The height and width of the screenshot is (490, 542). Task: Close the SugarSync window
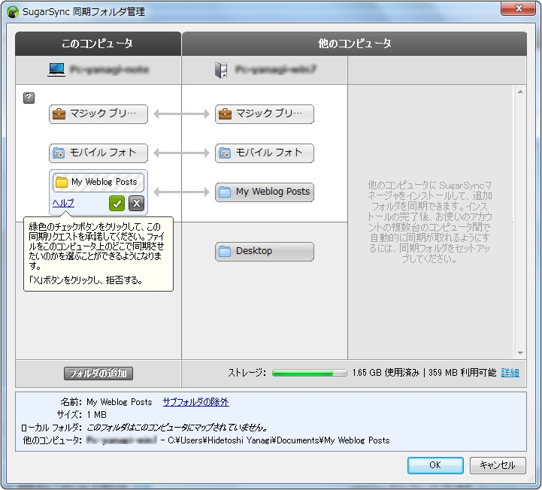coord(518,8)
